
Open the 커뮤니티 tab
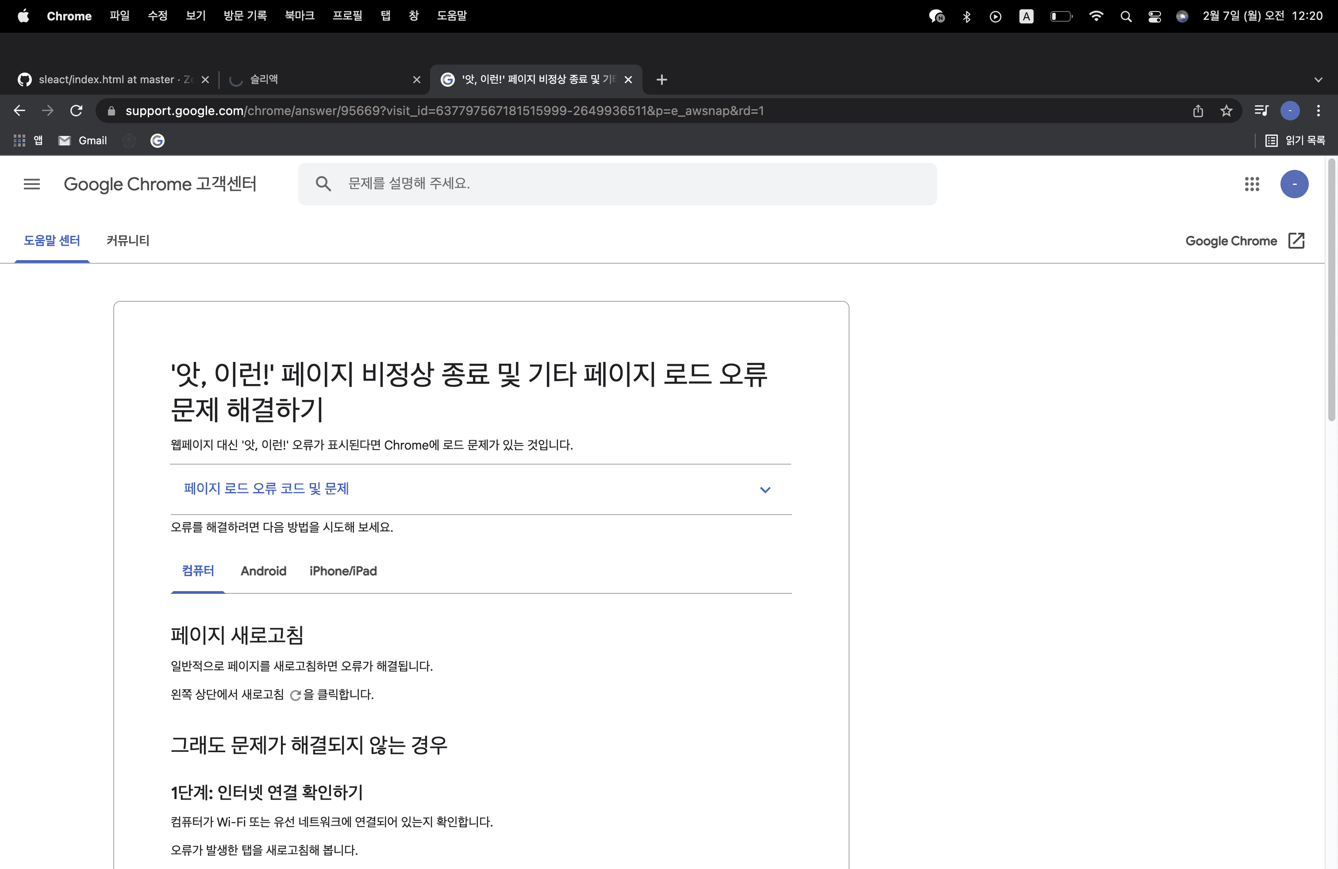pos(128,241)
